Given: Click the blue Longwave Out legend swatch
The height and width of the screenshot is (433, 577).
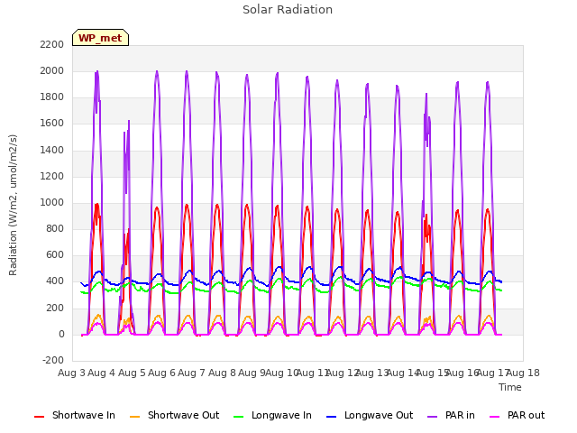Looking at the screenshot, I should (x=331, y=417).
